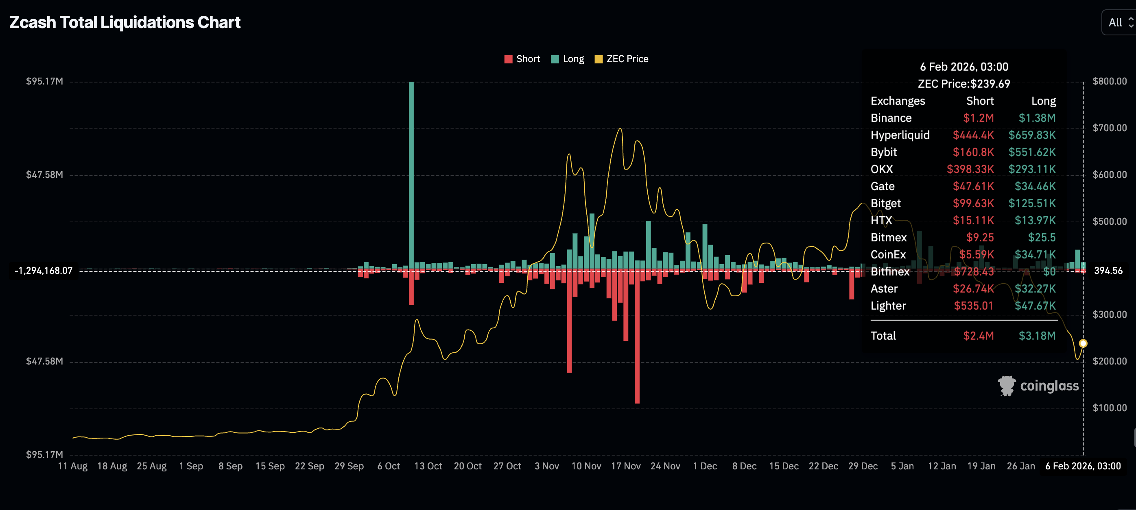Viewport: 1136px width, 510px height.
Task: Click the Zcash Total Liquidations Chart title
Action: click(x=125, y=22)
